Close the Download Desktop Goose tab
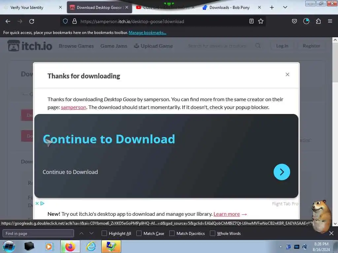This screenshot has height=253, width=338. (x=127, y=7)
